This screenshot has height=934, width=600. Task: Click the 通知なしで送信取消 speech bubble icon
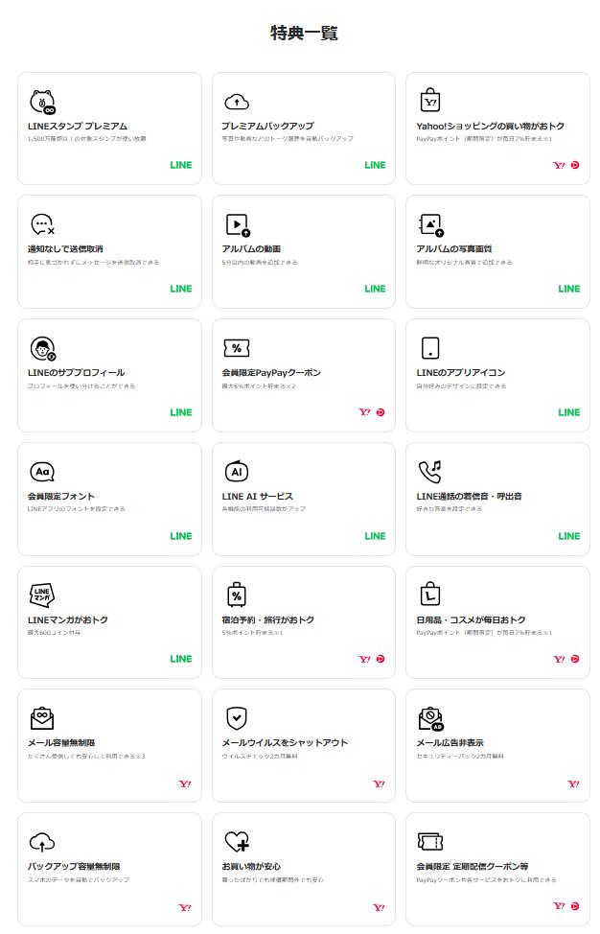tap(42, 224)
